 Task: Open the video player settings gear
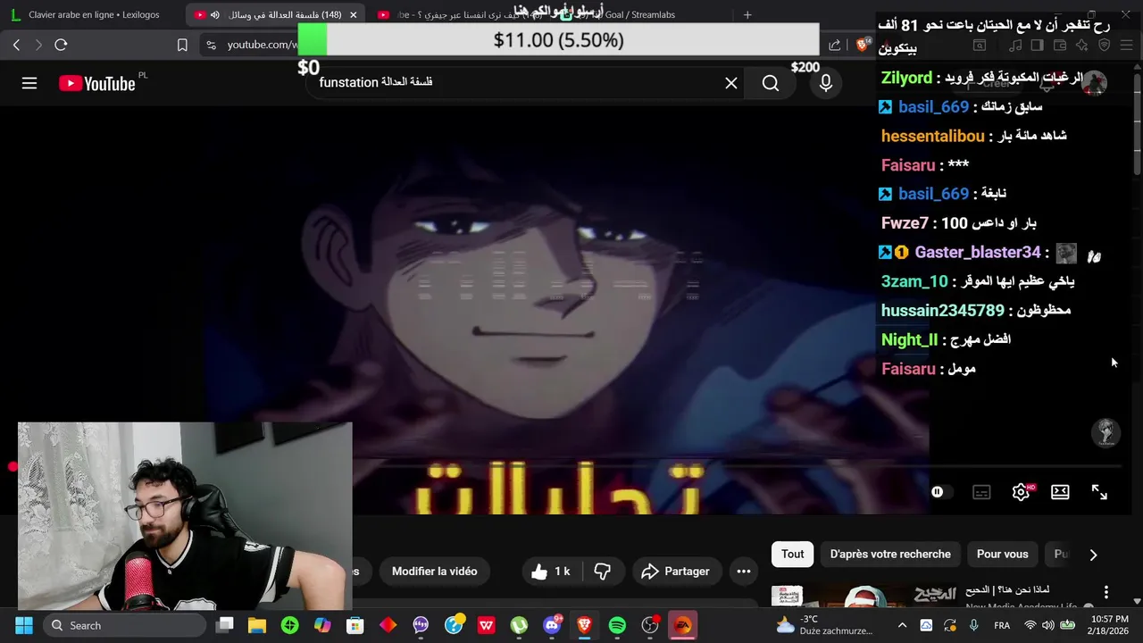point(1021,492)
